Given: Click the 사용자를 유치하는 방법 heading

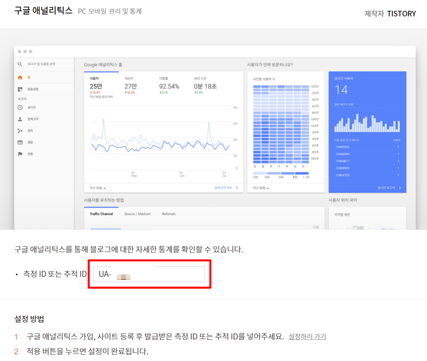Looking at the screenshot, I should [x=104, y=200].
